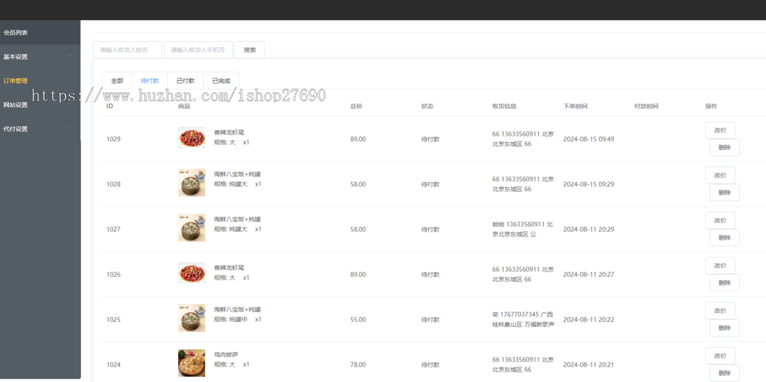Screen dimensions: 766x382
Task: Select order ID 1029 cell
Action: (114, 139)
